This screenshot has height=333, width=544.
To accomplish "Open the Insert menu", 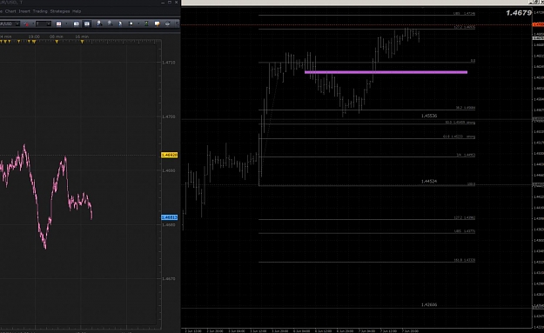I will click(24, 11).
